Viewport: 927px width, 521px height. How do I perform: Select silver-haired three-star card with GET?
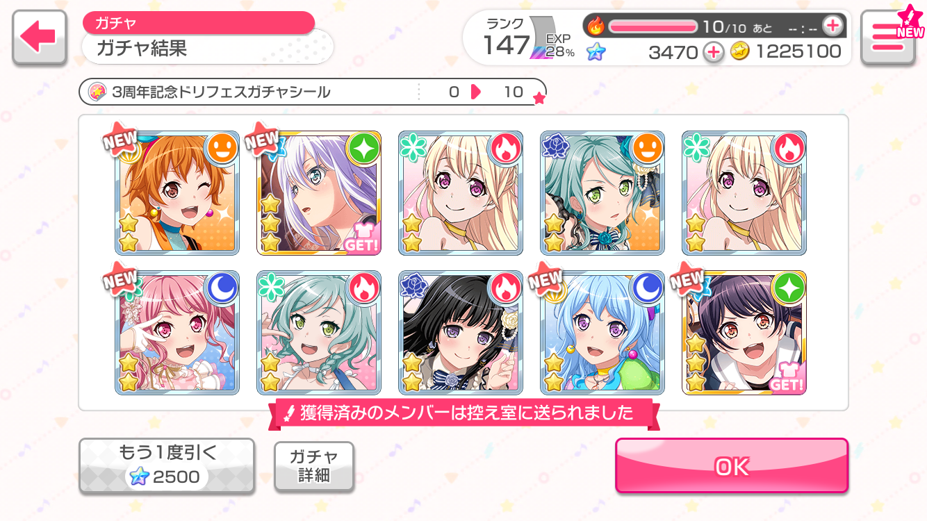319,192
